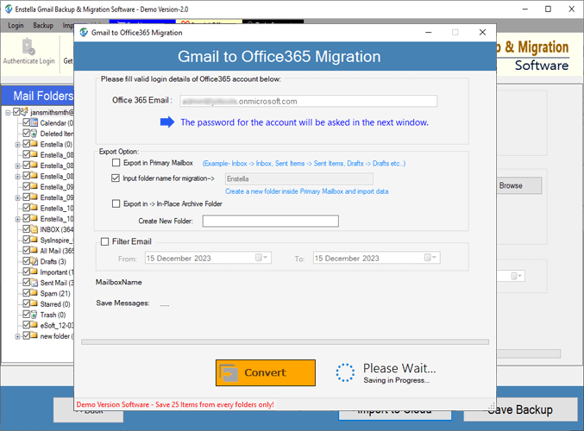
Task: Check Export in In-Place Archive Folder
Action: (116, 204)
